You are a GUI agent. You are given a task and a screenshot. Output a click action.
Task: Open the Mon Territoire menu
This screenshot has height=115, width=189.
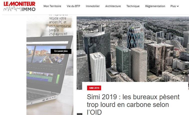(x=52, y=6)
